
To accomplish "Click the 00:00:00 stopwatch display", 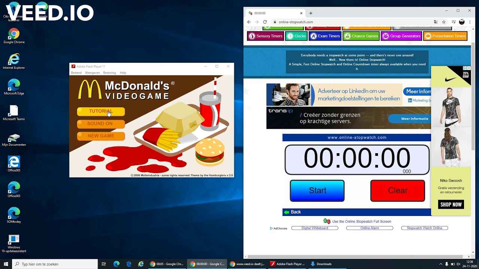I will pyautogui.click(x=357, y=160).
